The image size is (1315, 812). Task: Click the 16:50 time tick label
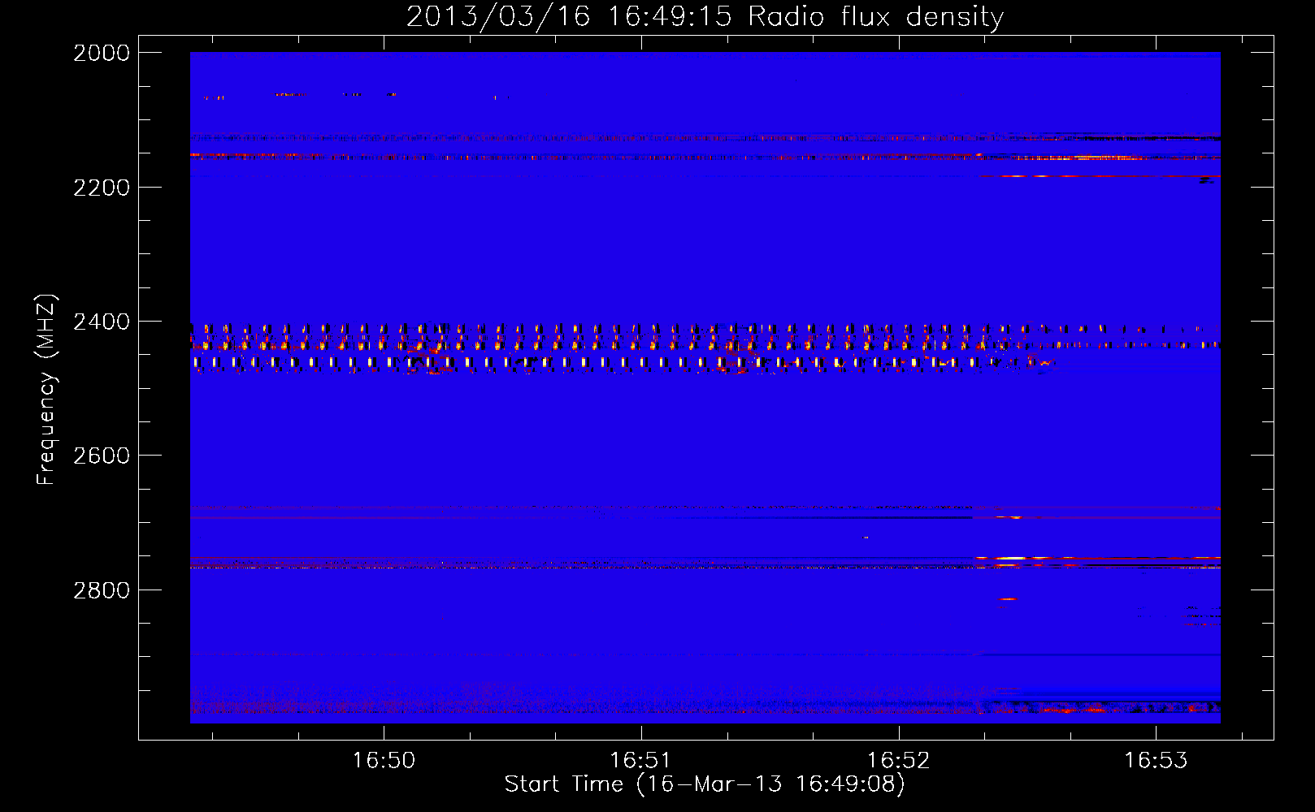pos(384,760)
